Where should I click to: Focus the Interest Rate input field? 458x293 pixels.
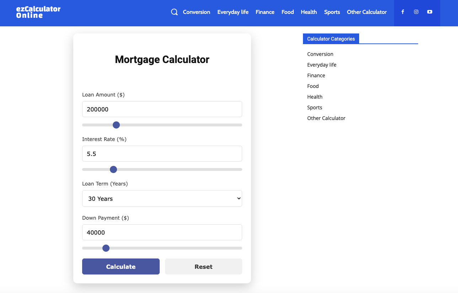[x=162, y=154]
